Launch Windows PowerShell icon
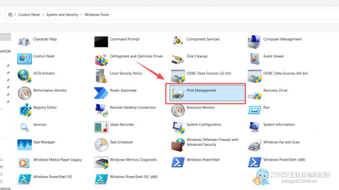The height and width of the screenshot is (190, 339). click(178, 162)
